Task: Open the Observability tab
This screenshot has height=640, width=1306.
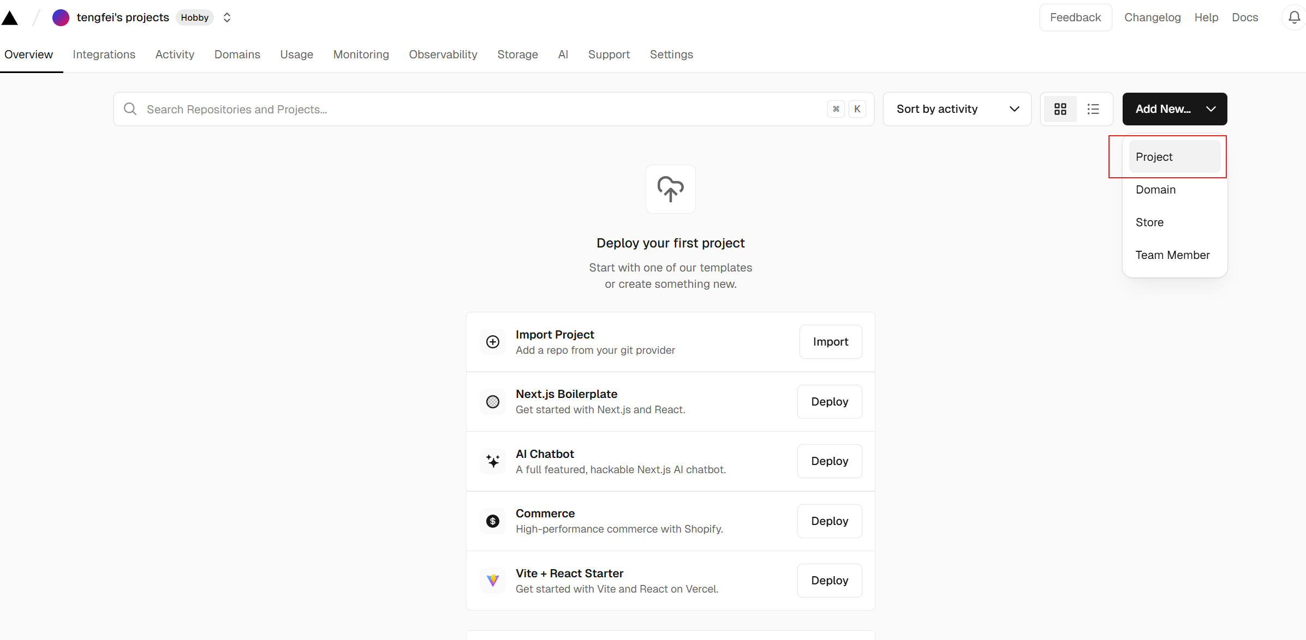Action: (443, 55)
